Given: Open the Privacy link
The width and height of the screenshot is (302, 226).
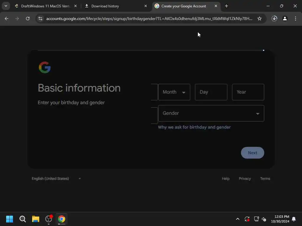Looking at the screenshot, I should pyautogui.click(x=244, y=179).
